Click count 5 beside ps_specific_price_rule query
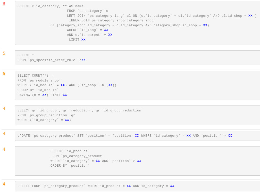The height and width of the screenshot is (195, 260). [x=4, y=53]
